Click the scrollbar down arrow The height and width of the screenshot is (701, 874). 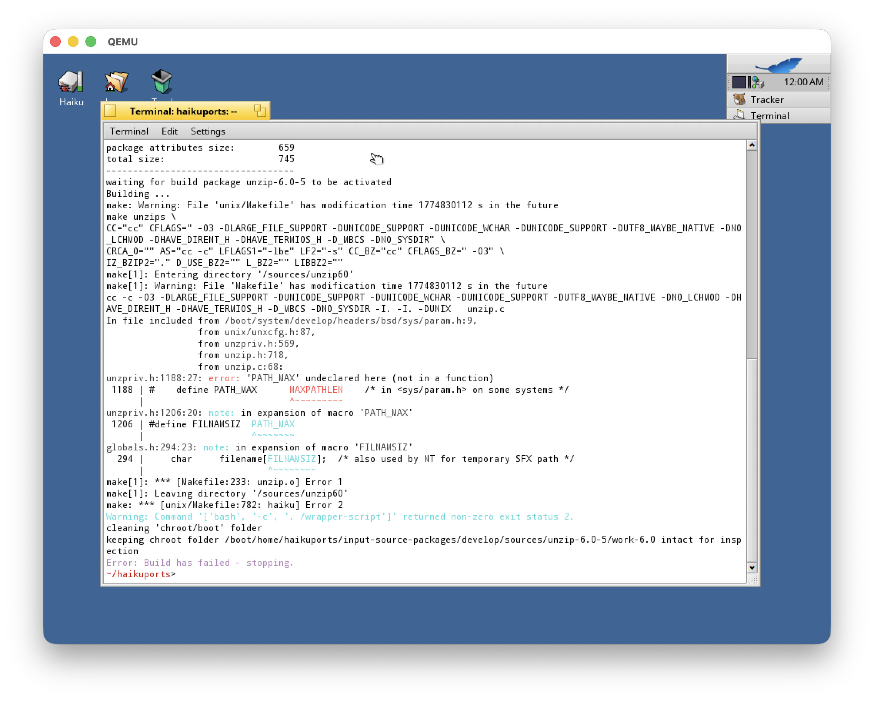tap(752, 568)
